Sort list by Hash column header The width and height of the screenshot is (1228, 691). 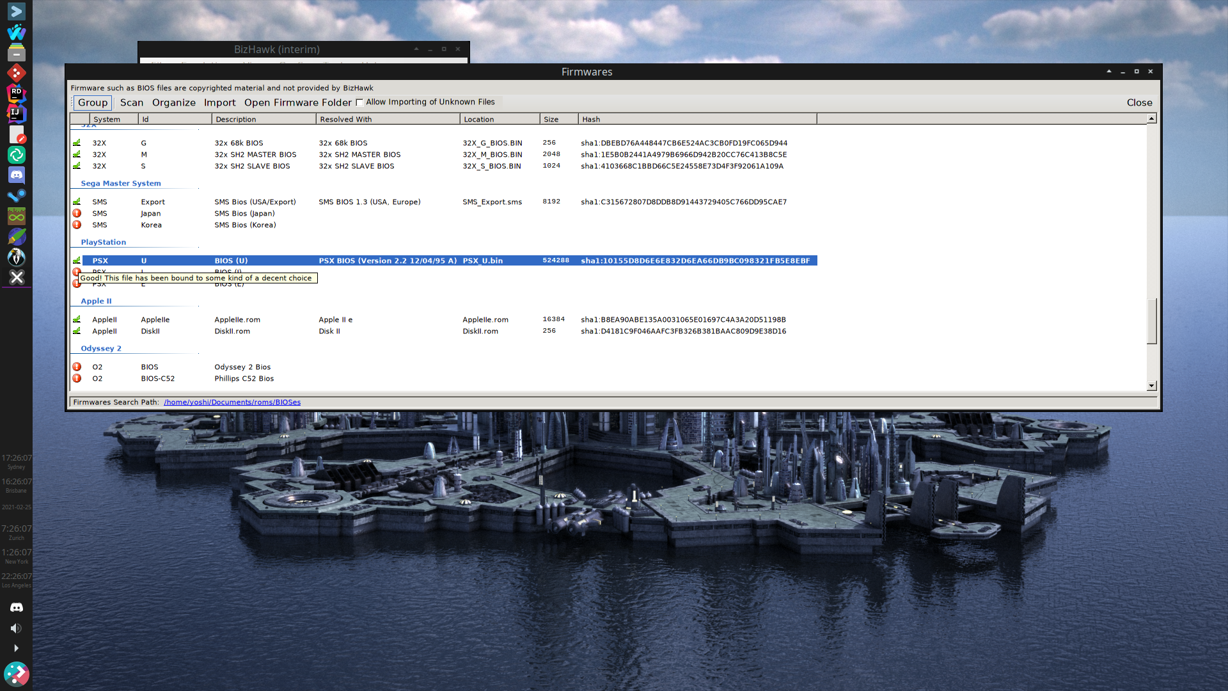click(696, 119)
